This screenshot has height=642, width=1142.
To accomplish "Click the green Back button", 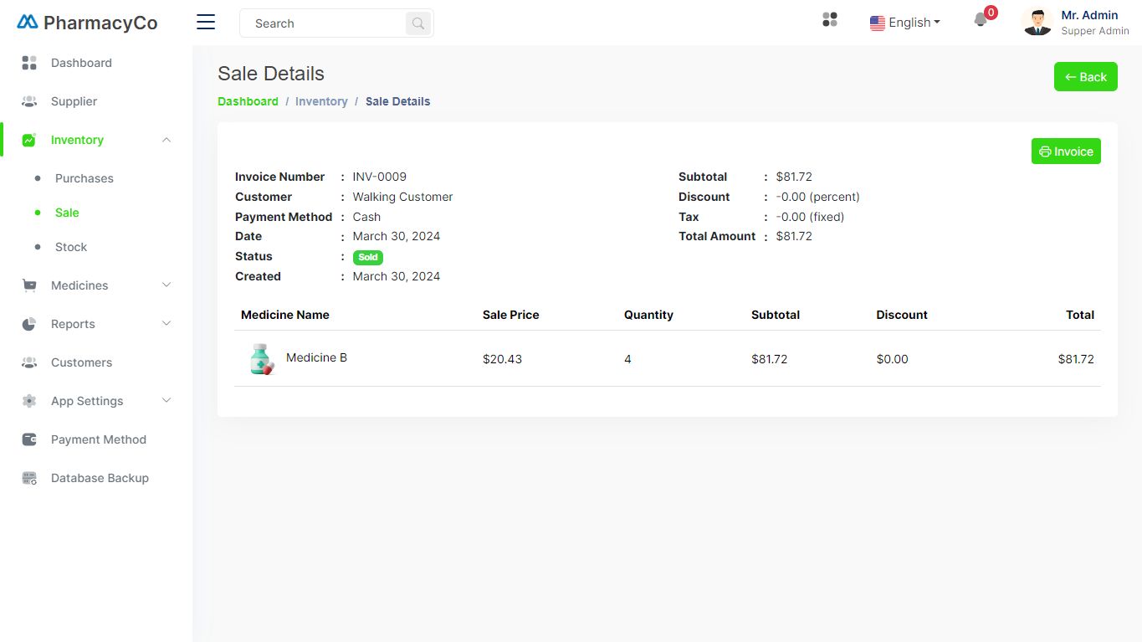I will click(x=1085, y=77).
